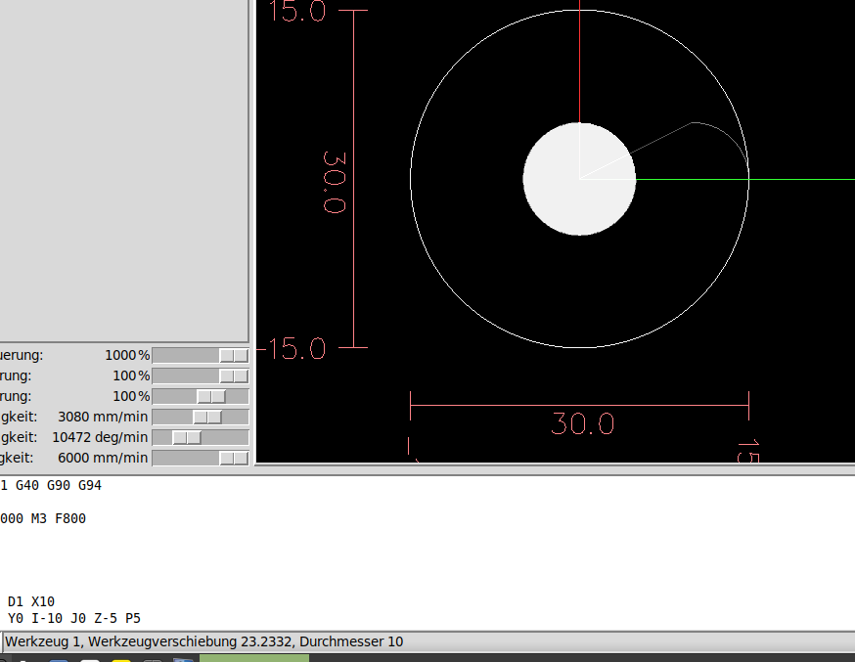This screenshot has height=662, width=855.
Task: Click the 3080 mm/min speed slider
Action: pyautogui.click(x=206, y=417)
